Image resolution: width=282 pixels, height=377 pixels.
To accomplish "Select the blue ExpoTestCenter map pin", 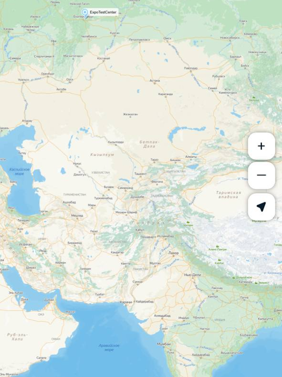I will [85, 14].
